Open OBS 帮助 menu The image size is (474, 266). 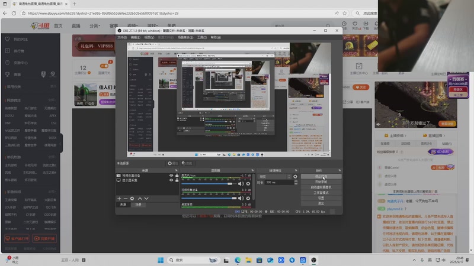216,37
